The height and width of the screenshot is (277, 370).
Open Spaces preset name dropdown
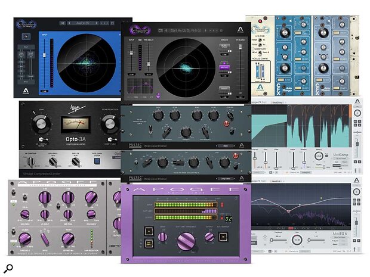click(x=186, y=30)
